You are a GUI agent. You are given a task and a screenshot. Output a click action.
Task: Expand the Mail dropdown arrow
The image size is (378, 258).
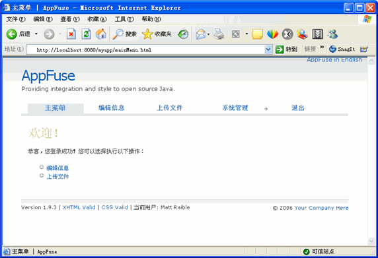(x=208, y=34)
